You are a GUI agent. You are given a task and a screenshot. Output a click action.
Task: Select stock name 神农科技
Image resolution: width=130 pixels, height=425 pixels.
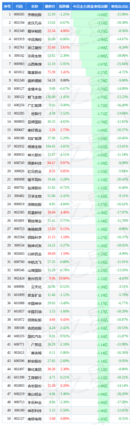(35, 410)
